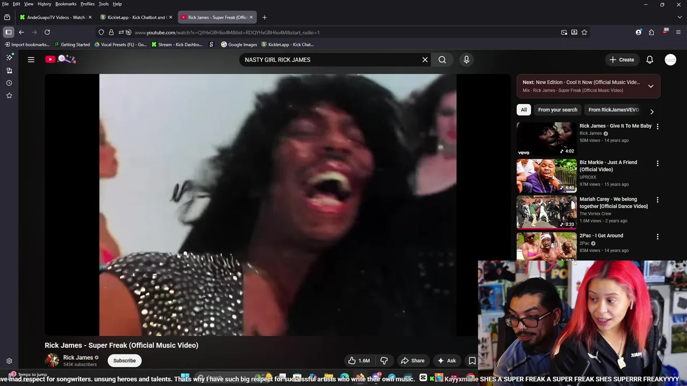Close the Rick James Super Freak tab

(251, 17)
